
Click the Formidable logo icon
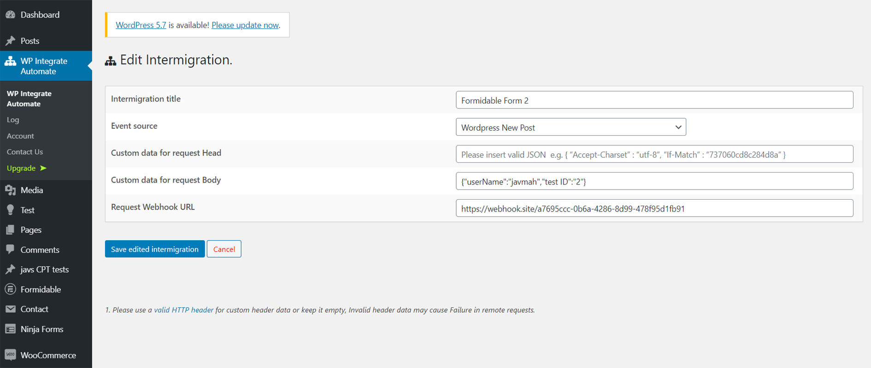(11, 289)
